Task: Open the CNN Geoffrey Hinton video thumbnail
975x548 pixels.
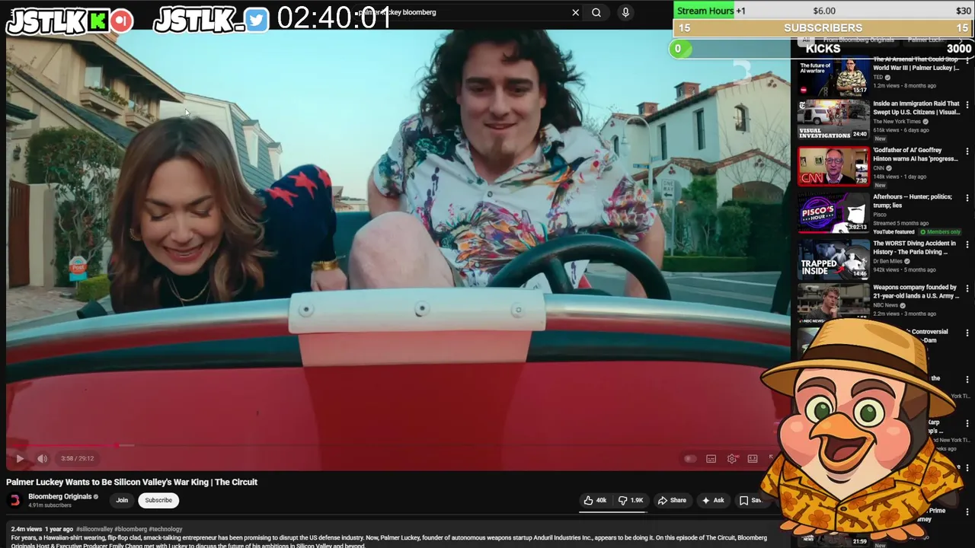Action: click(x=833, y=167)
